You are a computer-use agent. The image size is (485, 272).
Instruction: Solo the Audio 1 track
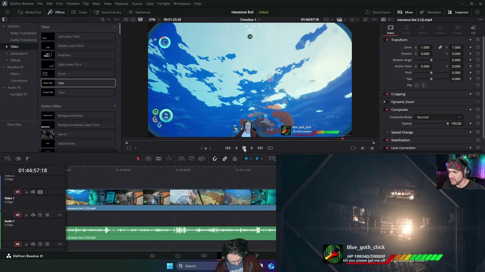40,215
